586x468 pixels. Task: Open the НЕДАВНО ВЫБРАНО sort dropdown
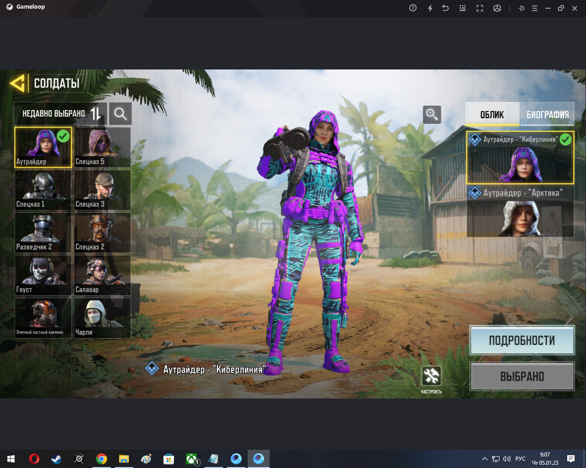click(60, 114)
